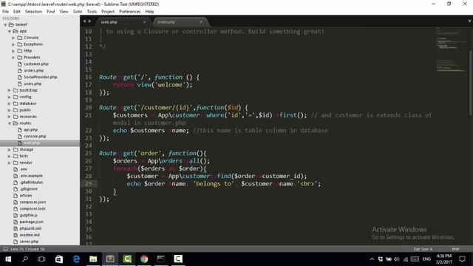Collapse the laravel root folder
Screen dimensions: 473x266
coord(5,24)
